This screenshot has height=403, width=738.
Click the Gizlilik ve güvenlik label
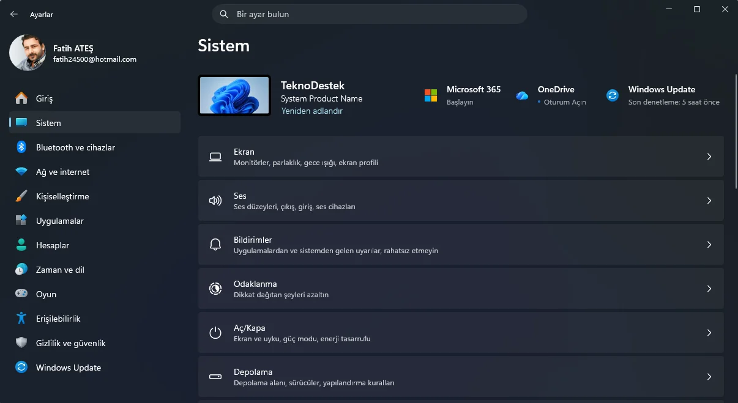(x=71, y=343)
